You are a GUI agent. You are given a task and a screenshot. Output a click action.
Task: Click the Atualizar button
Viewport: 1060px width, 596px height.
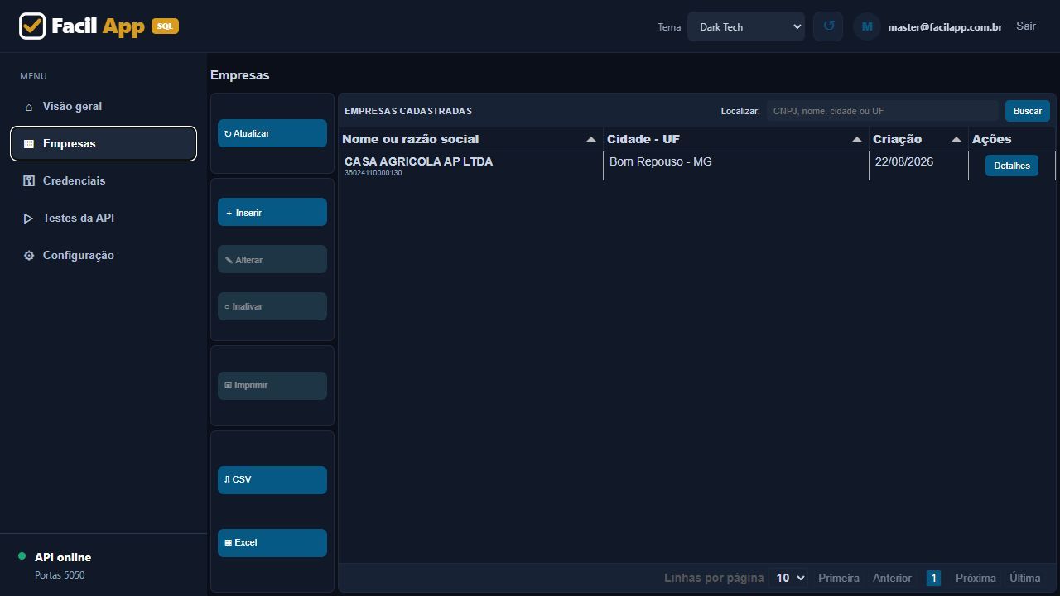[272, 133]
